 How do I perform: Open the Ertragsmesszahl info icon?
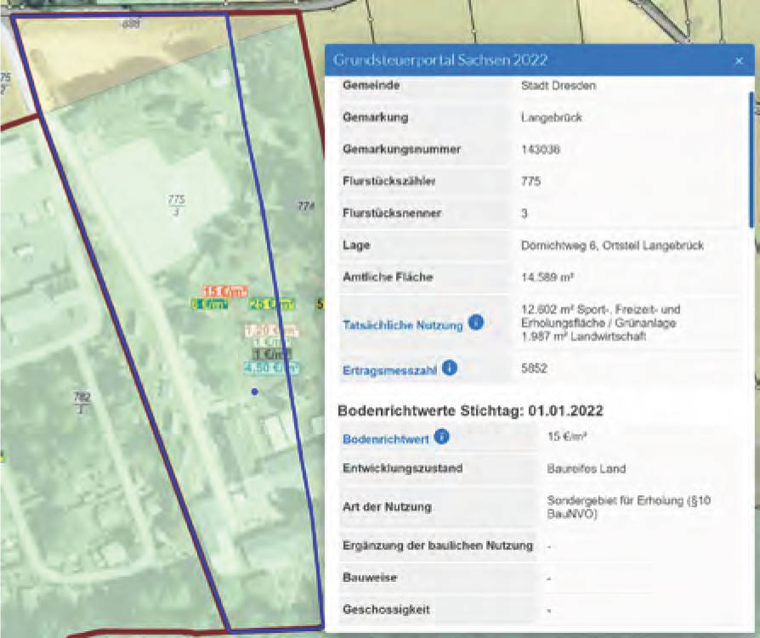click(450, 368)
